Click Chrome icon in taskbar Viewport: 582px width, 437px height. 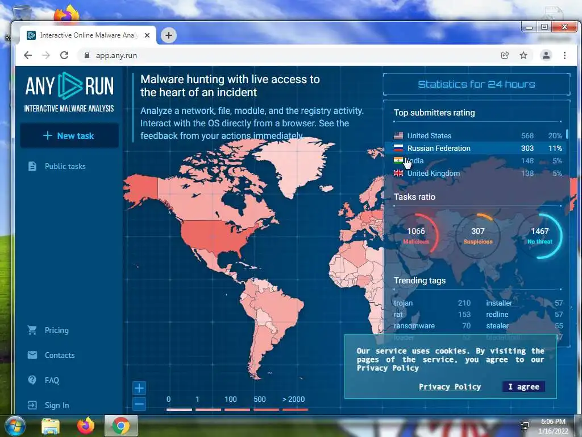coord(121,426)
